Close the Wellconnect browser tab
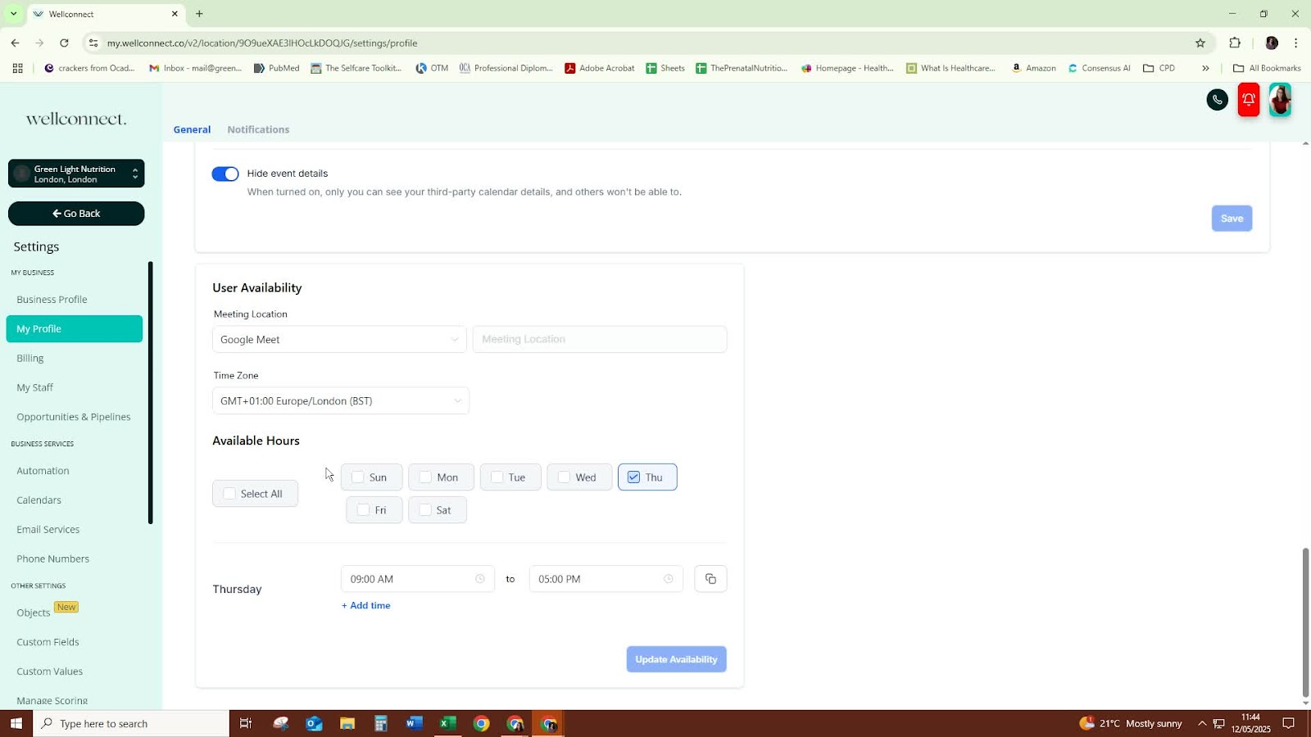The width and height of the screenshot is (1311, 737). pyautogui.click(x=175, y=14)
